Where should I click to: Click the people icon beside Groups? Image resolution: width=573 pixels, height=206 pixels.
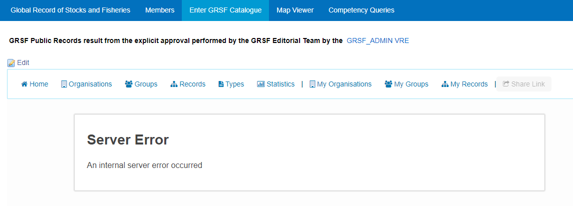(x=129, y=84)
